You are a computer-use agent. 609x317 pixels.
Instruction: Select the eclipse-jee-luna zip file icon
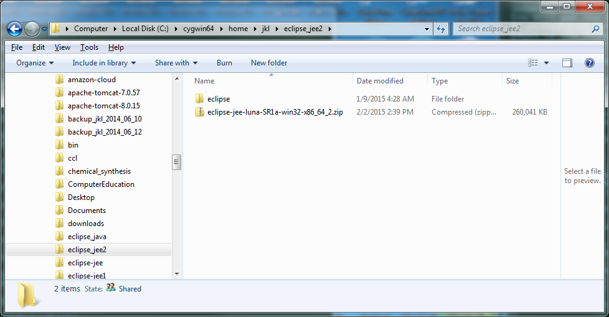coord(200,112)
